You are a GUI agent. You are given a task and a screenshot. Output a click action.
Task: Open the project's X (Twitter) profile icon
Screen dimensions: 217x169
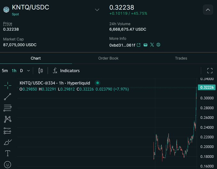(x=152, y=45)
